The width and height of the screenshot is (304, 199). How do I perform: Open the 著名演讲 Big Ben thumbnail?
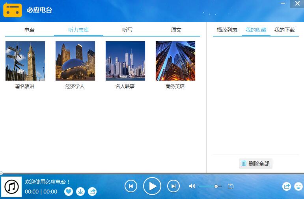point(25,61)
